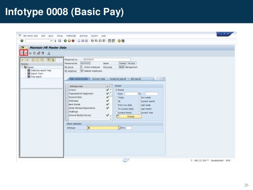
Task: Click the right arrow in Find by panel
Action: coord(27,60)
